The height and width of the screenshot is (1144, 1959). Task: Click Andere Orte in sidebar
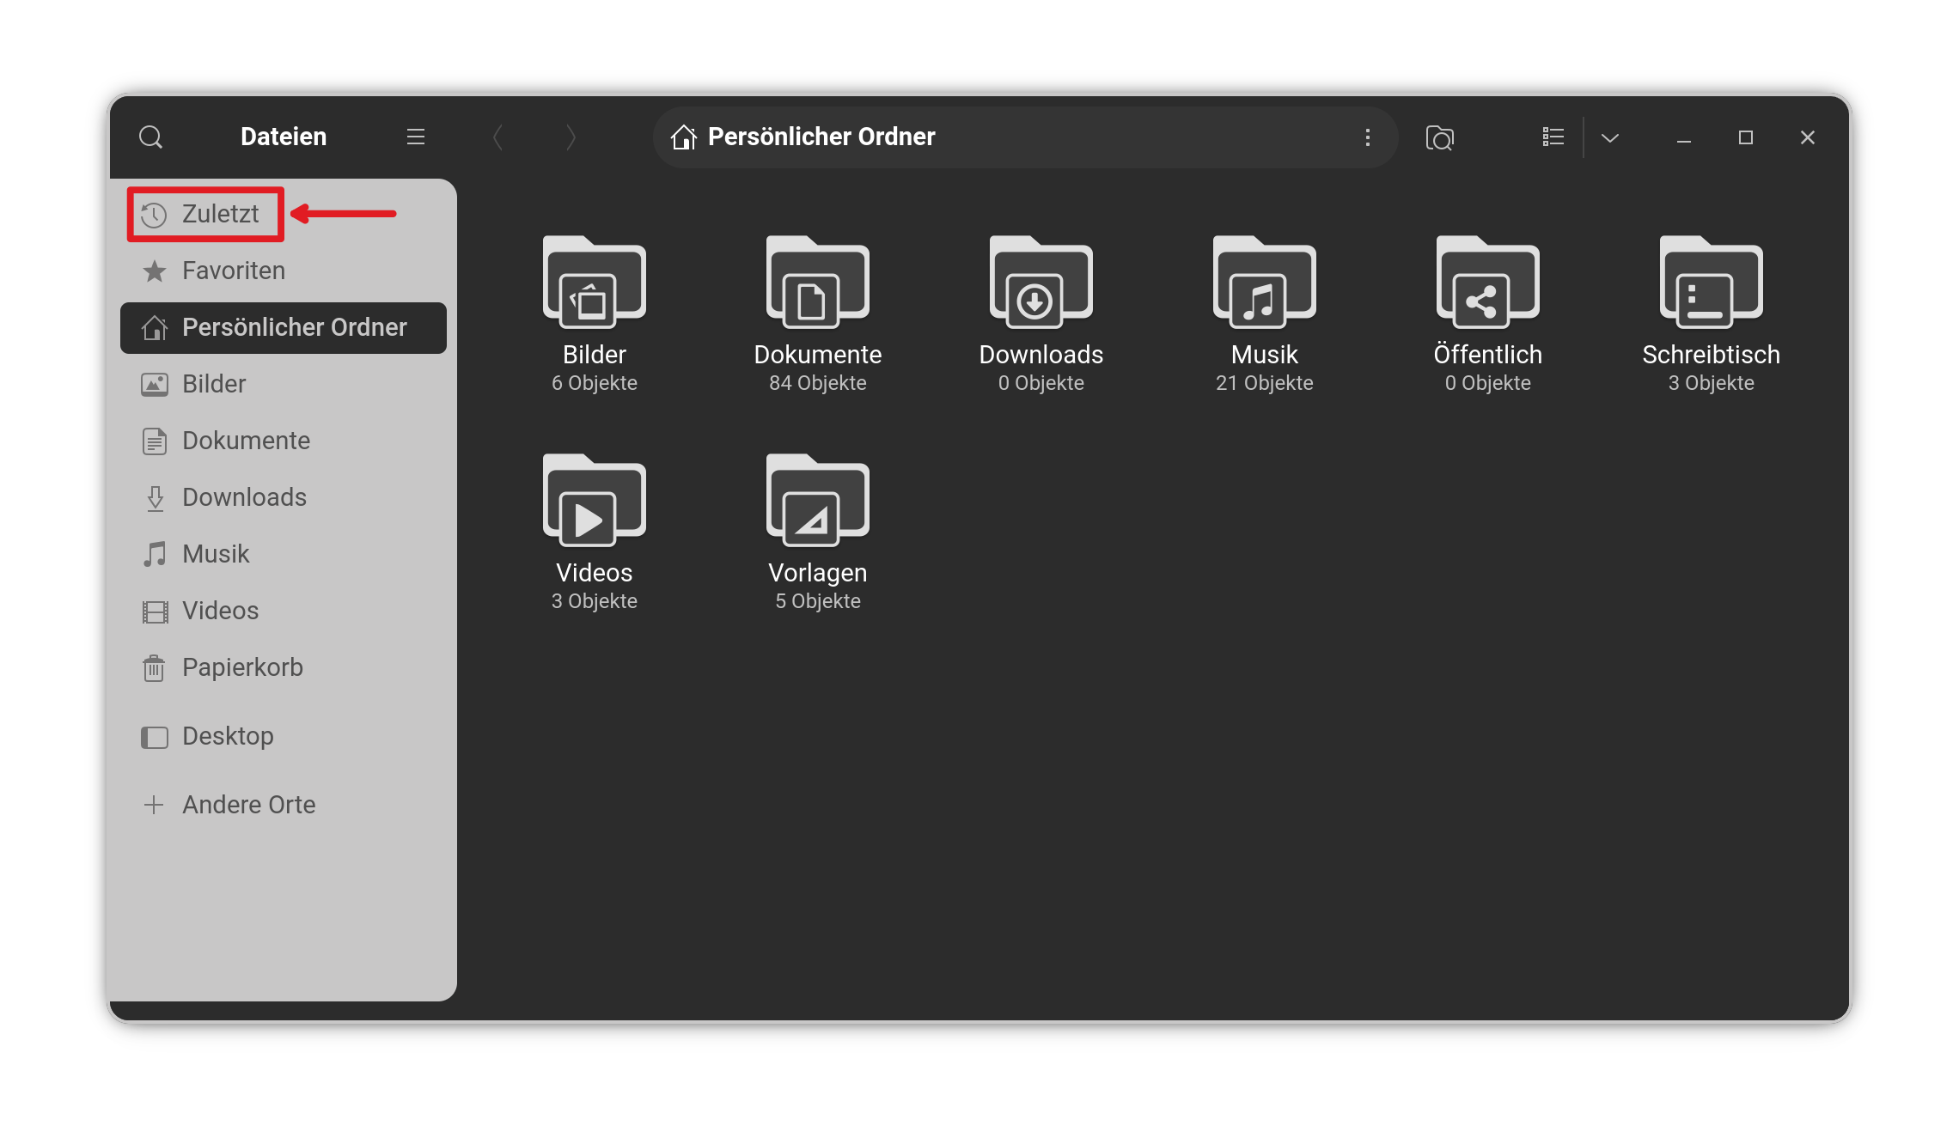coord(247,805)
